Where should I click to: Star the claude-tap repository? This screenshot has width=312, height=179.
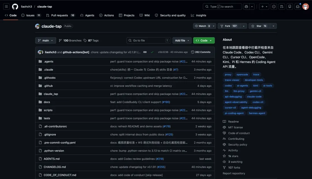pyautogui.click(x=259, y=26)
